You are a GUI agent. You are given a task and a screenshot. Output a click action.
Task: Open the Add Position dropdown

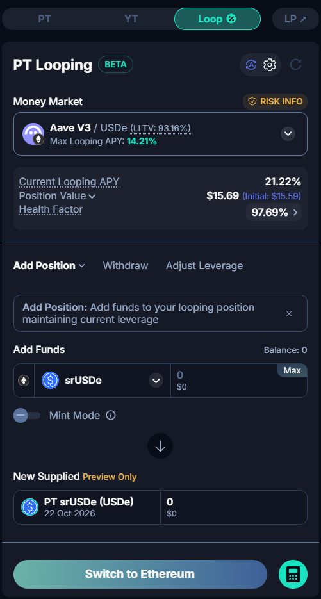[49, 265]
